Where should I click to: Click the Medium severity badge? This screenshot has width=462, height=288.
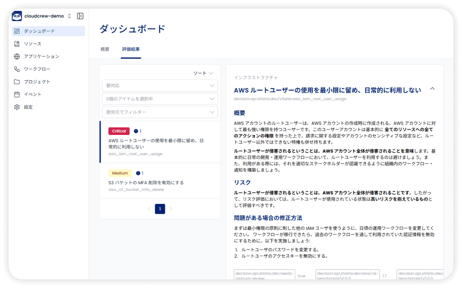coord(120,173)
